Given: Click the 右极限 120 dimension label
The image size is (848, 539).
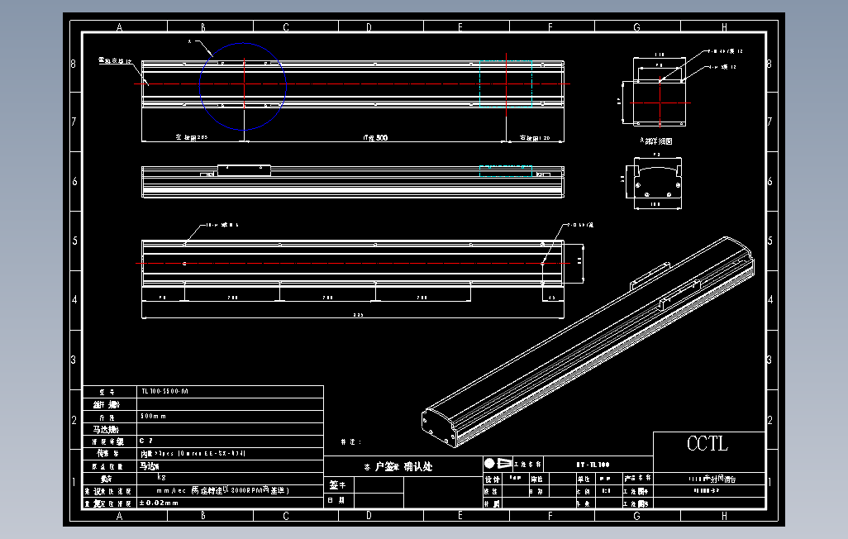Looking at the screenshot, I should pos(534,138).
